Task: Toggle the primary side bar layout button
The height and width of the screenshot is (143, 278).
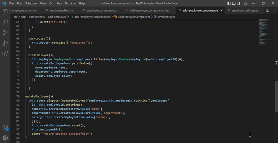Action: (229, 3)
